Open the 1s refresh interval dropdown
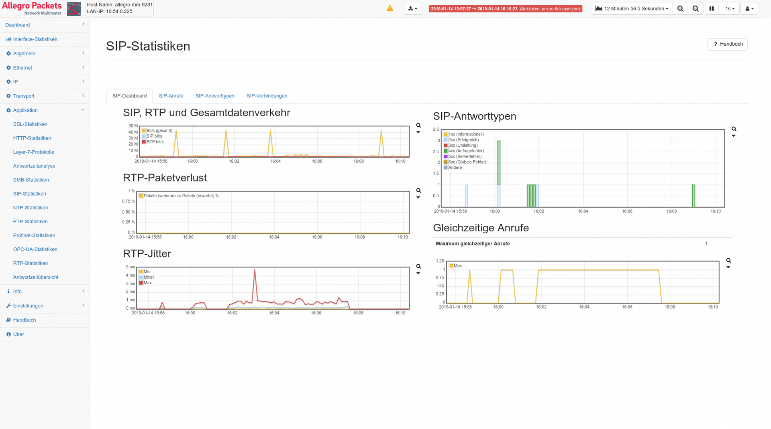The image size is (771, 429). click(730, 8)
